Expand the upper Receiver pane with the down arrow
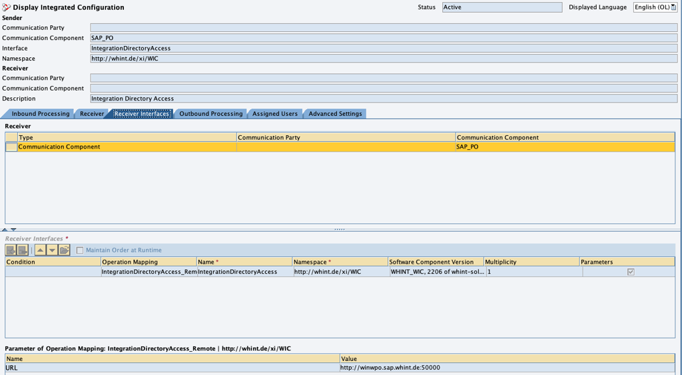 (x=13, y=229)
